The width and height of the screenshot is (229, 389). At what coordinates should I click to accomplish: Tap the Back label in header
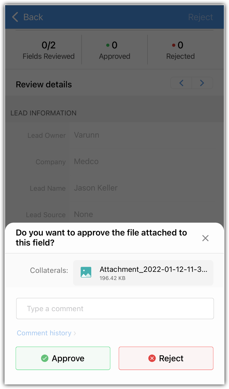[x=33, y=17]
